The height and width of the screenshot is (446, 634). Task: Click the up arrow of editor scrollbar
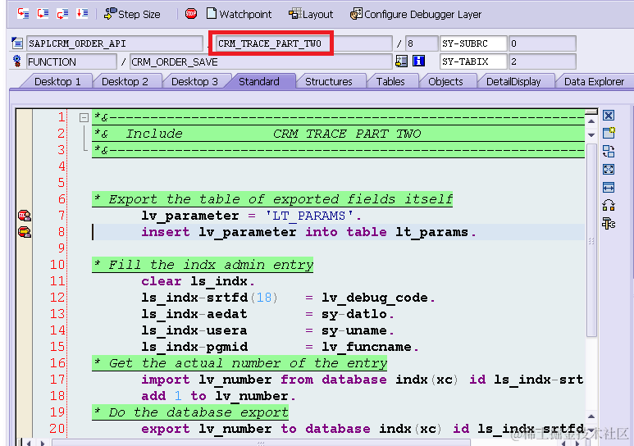coord(591,121)
